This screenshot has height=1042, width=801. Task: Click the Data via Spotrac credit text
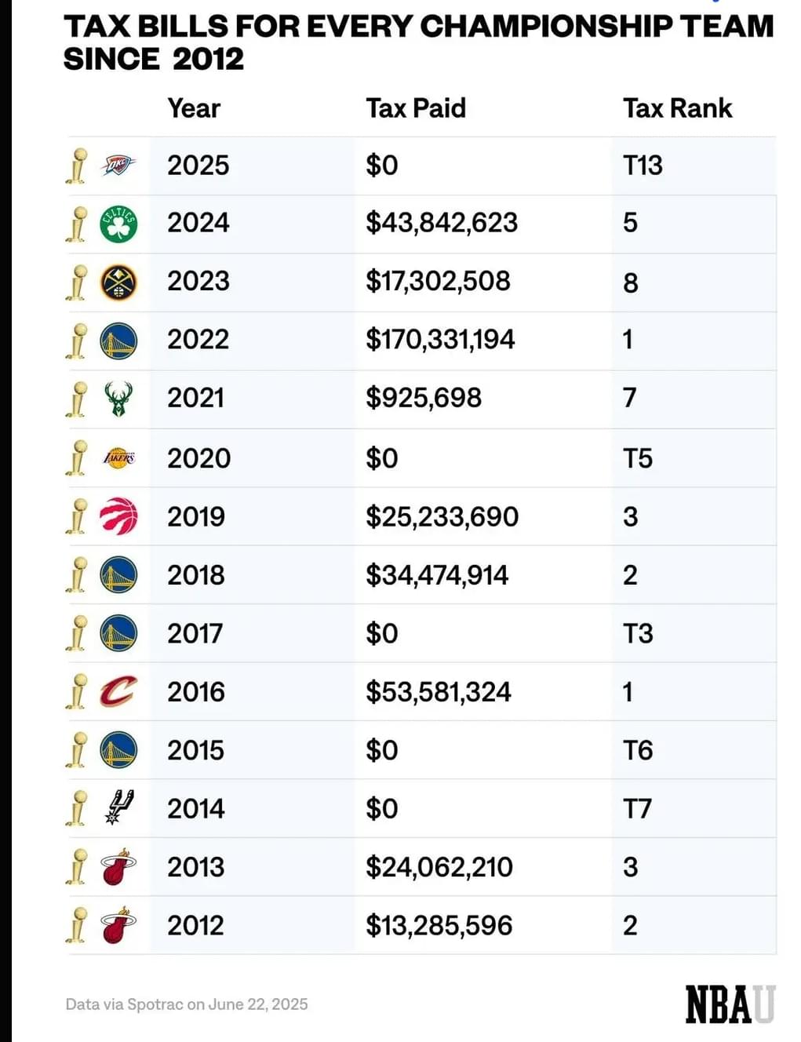[187, 1004]
